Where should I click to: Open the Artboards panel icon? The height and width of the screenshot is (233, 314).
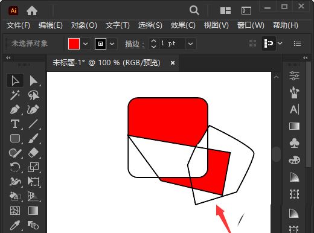pos(294,194)
